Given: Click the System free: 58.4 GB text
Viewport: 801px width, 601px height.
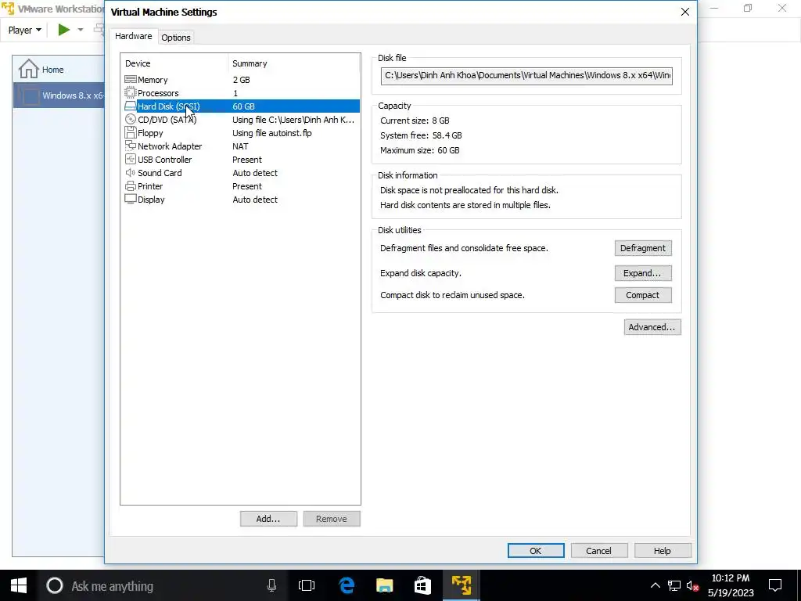Looking at the screenshot, I should coord(421,135).
